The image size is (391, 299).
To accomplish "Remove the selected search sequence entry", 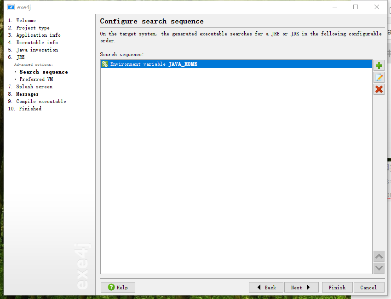I will 379,89.
